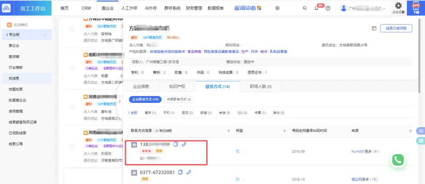The image size is (425, 184).
Task: Open the 广州 account dropdown arrow
Action: pyautogui.click(x=384, y=9)
